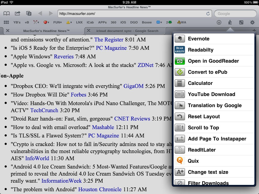Open the TechCrunch link

click(44, 110)
